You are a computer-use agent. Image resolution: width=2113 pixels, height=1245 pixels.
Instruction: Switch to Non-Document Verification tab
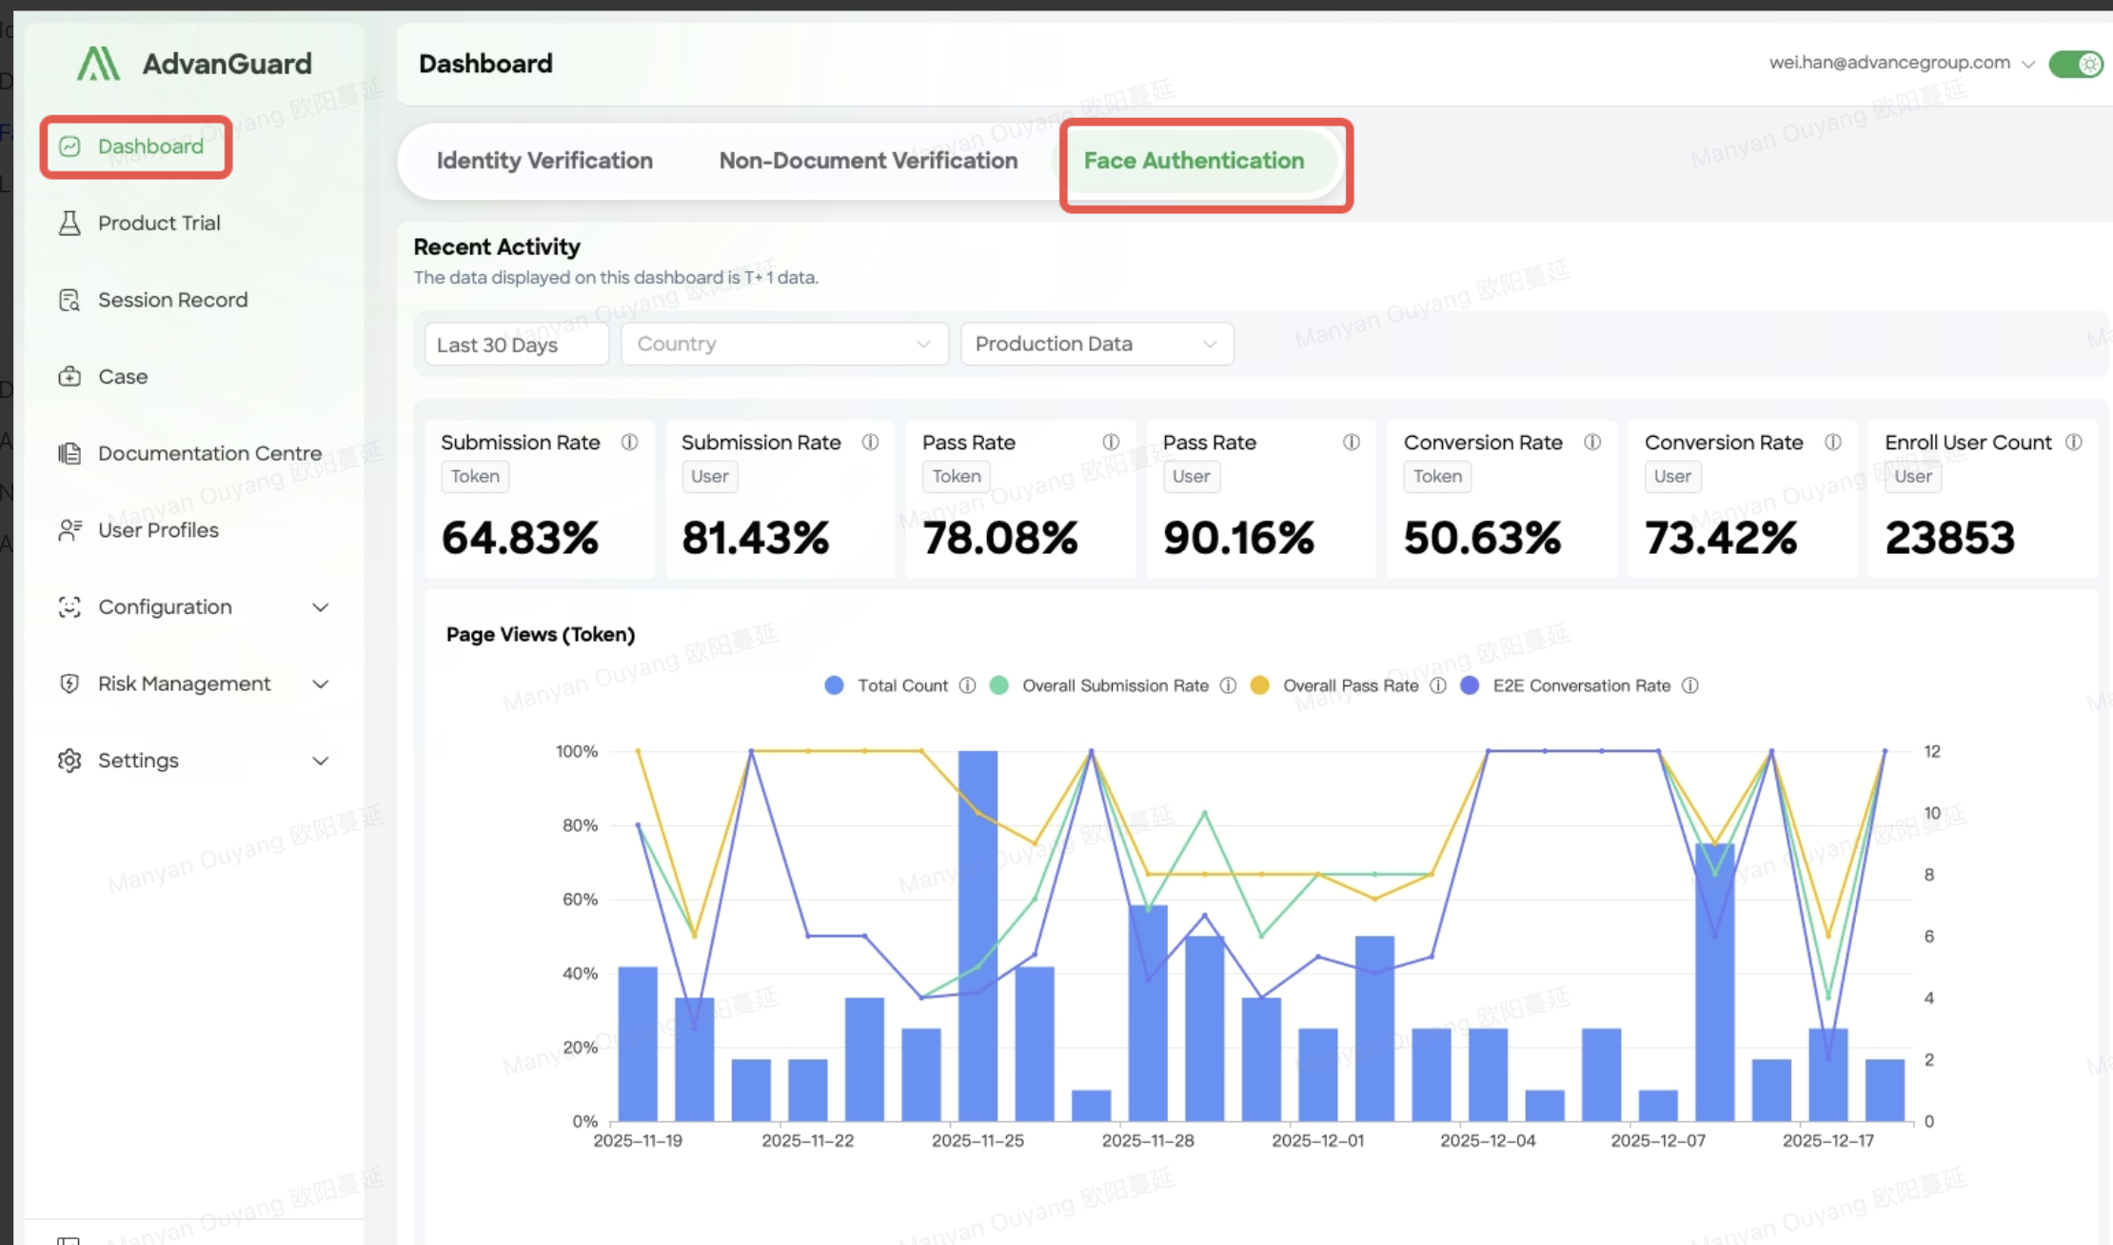868,161
